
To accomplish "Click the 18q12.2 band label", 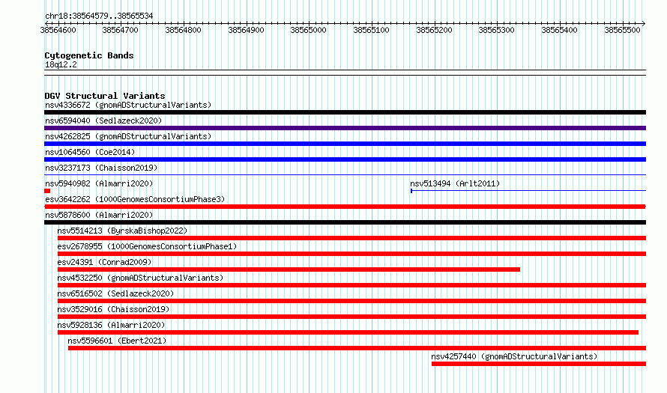I will click(x=61, y=64).
